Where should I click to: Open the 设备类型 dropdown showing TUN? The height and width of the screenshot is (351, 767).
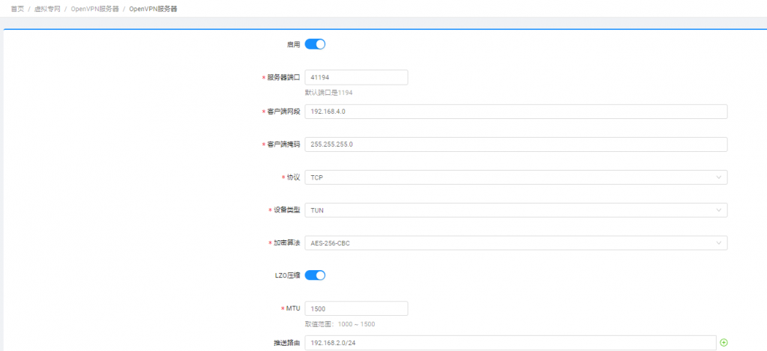click(516, 210)
